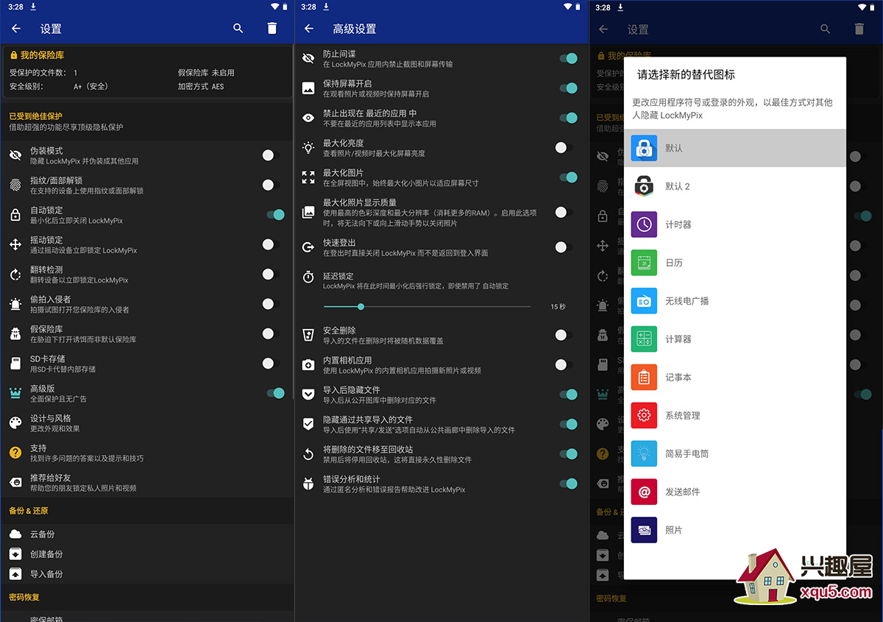Tap 创建备份 download-box icon
Image resolution: width=883 pixels, height=622 pixels.
click(15, 554)
